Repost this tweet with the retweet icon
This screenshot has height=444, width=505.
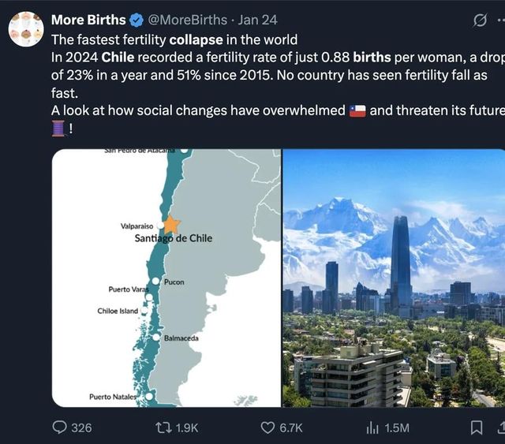point(164,427)
